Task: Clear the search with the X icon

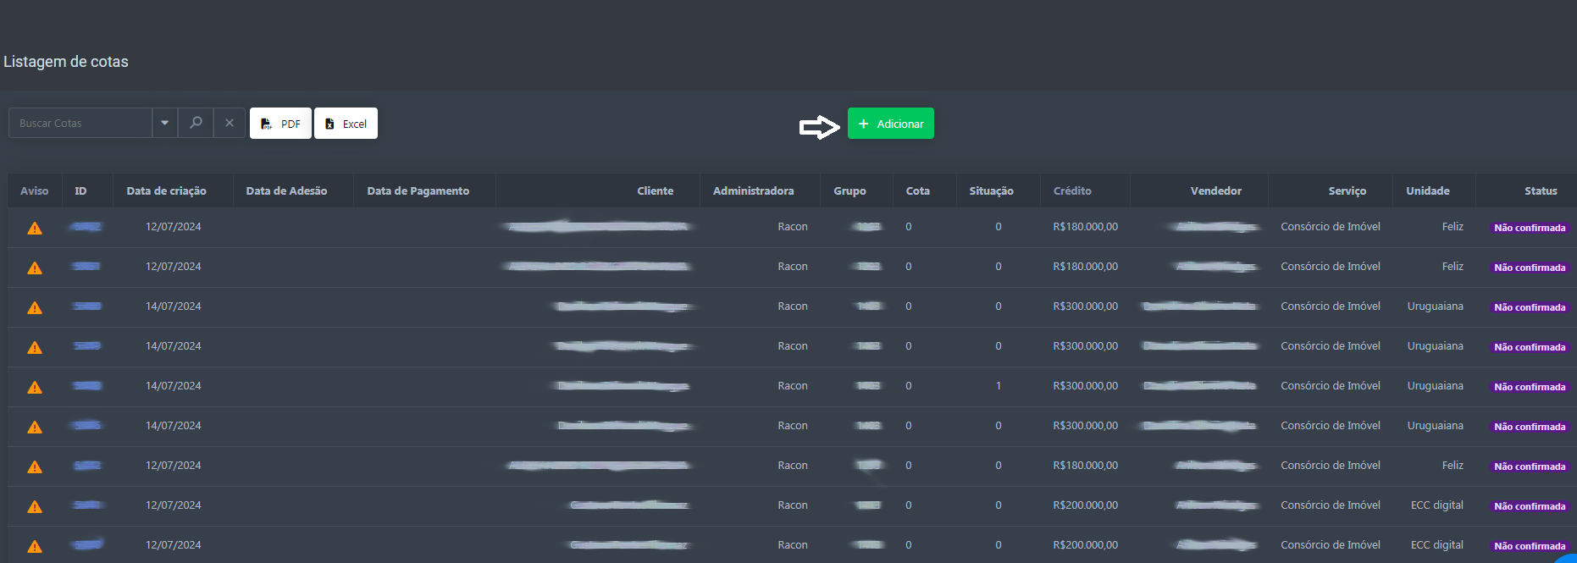Action: point(230,123)
